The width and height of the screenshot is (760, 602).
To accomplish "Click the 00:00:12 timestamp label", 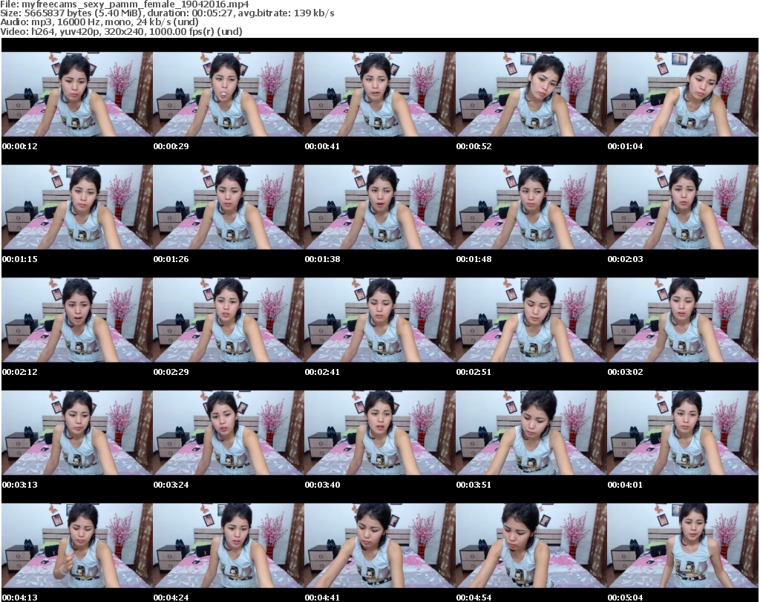I will pyautogui.click(x=20, y=146).
